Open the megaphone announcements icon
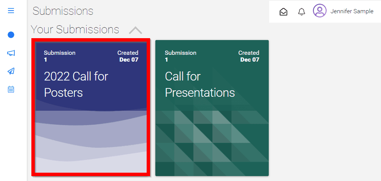The height and width of the screenshot is (181, 381). (x=11, y=53)
